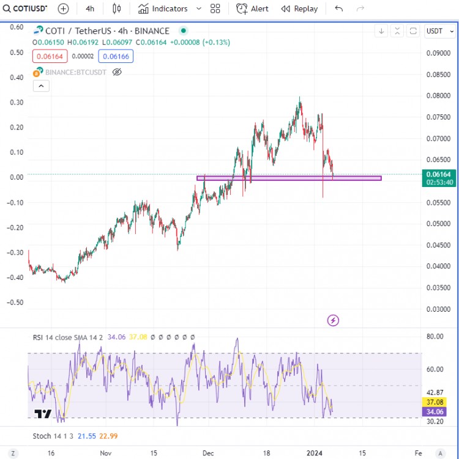This screenshot has height=459, width=459.
Task: Toggle auto scale A button
Action: tap(439, 453)
